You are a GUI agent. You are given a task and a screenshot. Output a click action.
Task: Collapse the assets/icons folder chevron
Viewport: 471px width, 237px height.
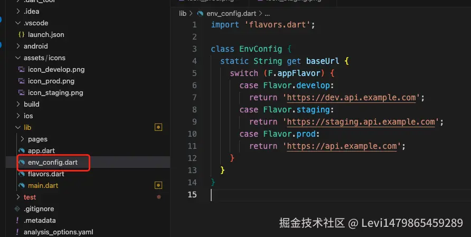coord(18,58)
